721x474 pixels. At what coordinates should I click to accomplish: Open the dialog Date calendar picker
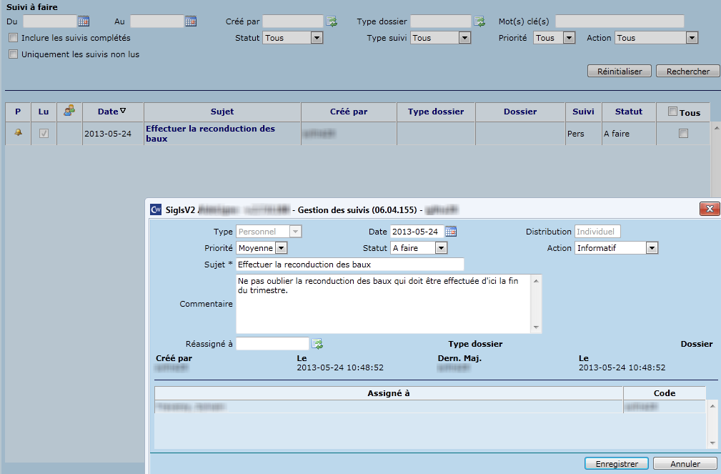coord(450,231)
